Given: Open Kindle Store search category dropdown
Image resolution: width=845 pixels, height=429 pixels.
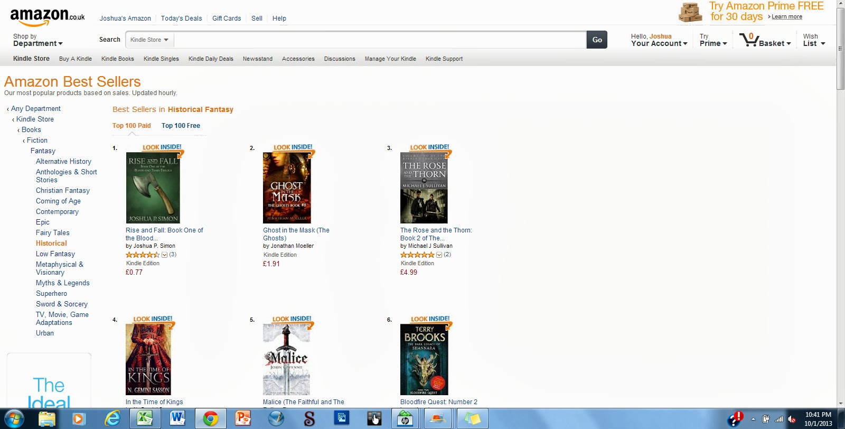Looking at the screenshot, I should tap(149, 40).
